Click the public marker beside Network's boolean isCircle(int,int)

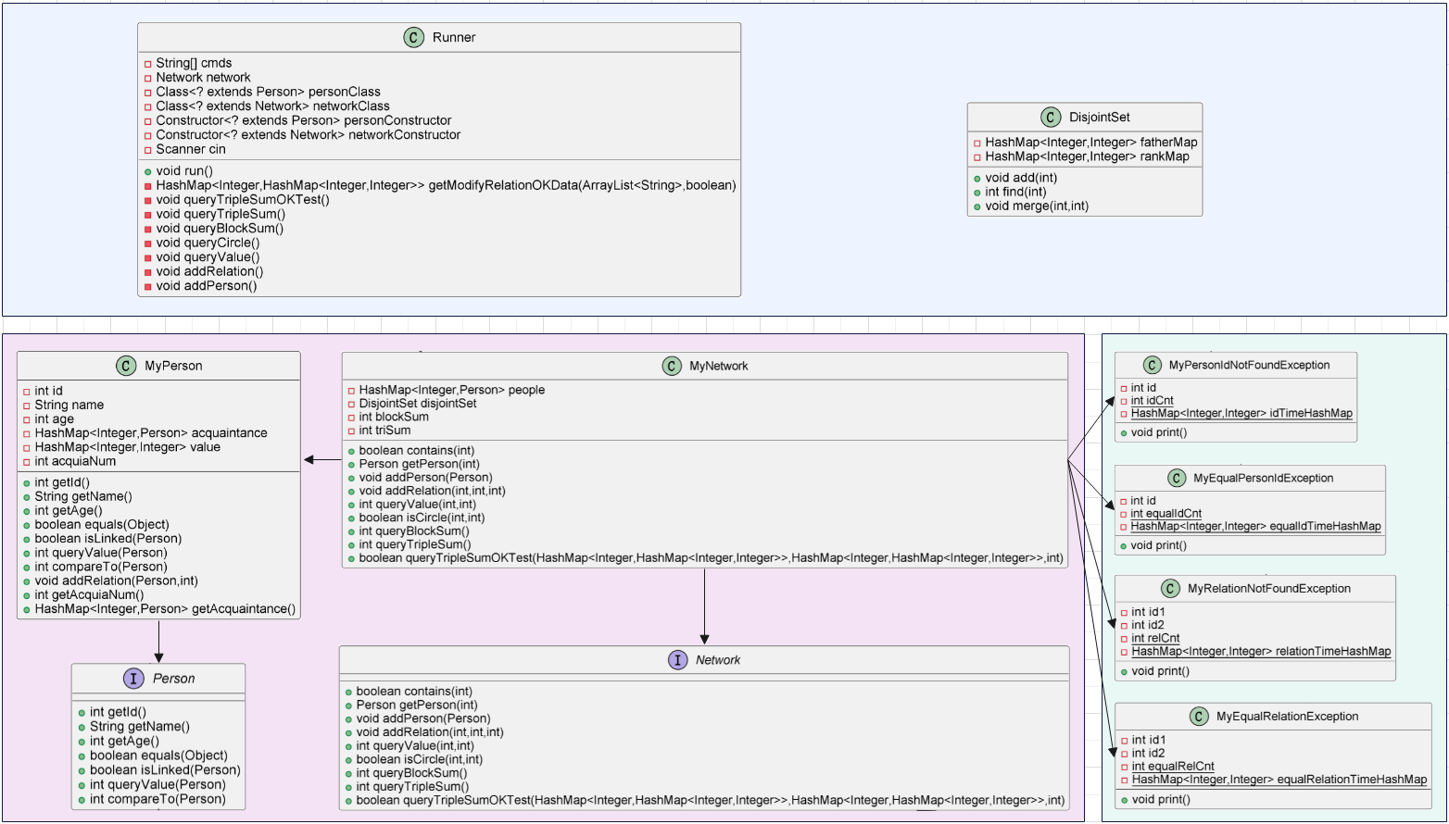[x=348, y=759]
